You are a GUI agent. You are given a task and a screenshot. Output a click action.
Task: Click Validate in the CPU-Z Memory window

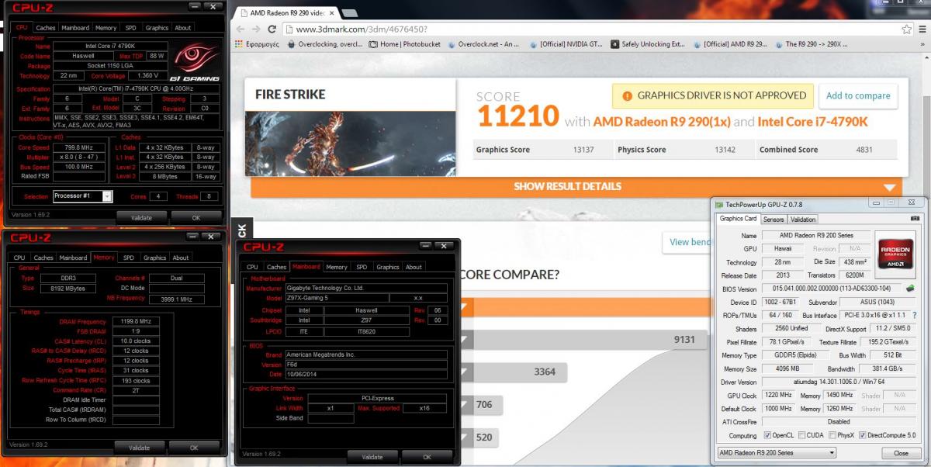coord(140,448)
